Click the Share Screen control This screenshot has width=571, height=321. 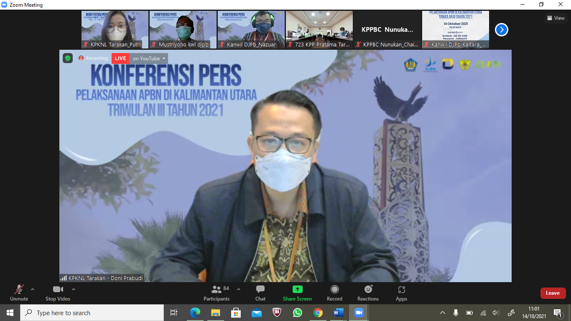point(297,293)
